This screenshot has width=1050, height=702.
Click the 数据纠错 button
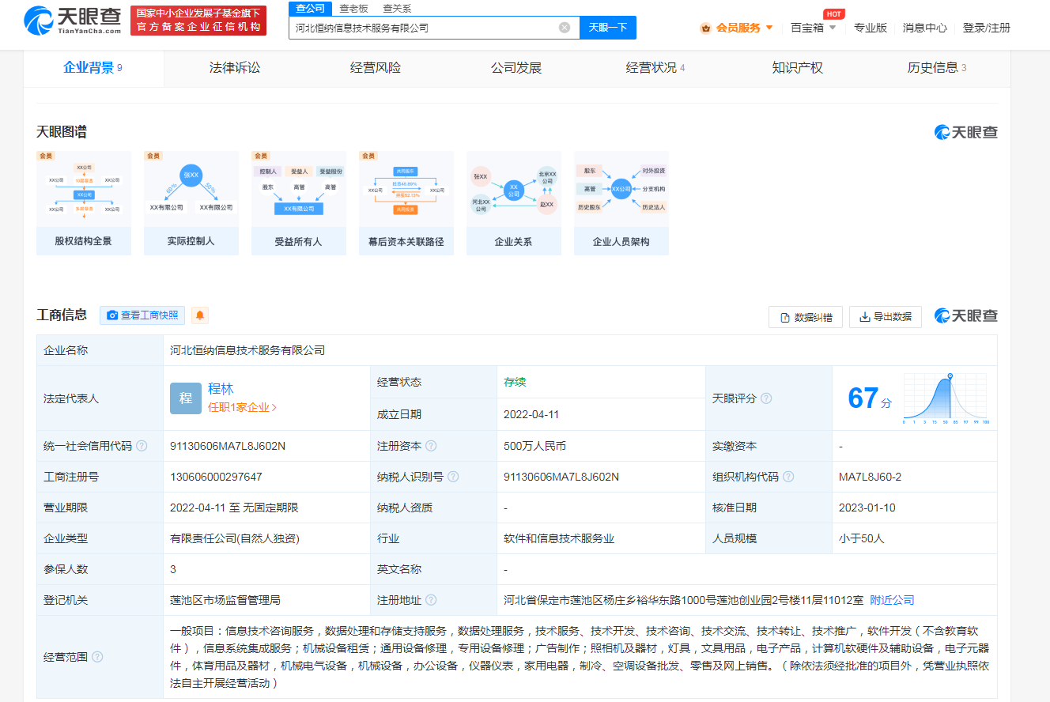(806, 317)
